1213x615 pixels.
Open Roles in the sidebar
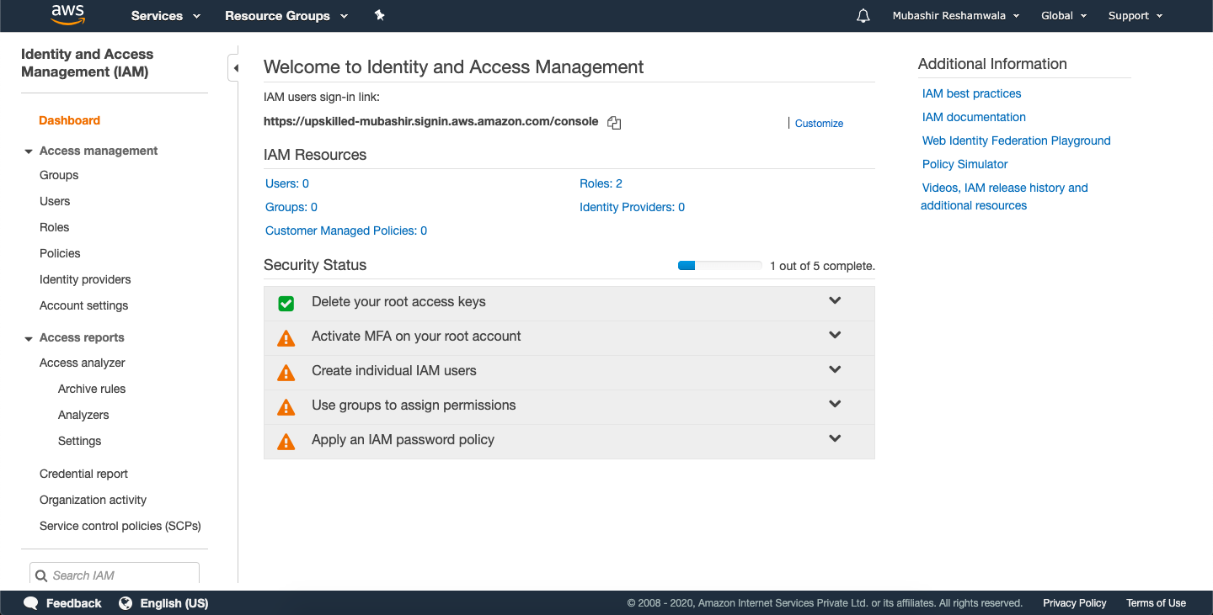click(x=55, y=227)
